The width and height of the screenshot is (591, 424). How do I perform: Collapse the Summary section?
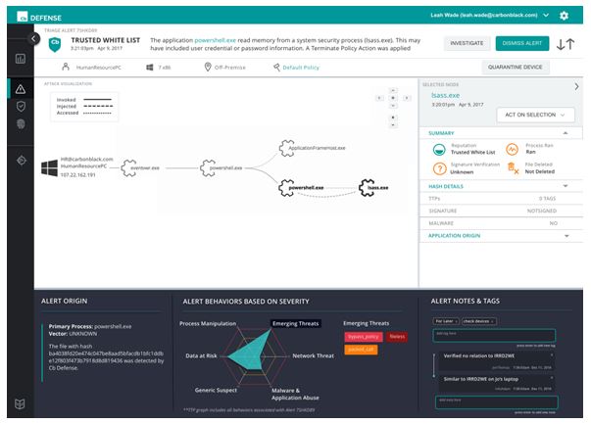(x=565, y=133)
